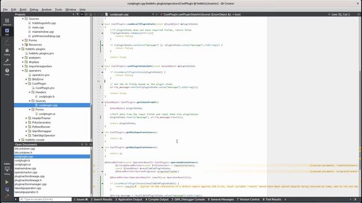Click the Issues filter icon in bottom bar

pos(87,199)
